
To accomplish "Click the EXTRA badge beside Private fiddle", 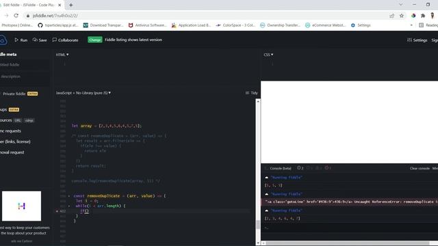I will coord(32,94).
